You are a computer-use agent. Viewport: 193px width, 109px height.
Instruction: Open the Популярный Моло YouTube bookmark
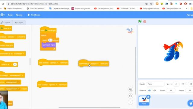[x=150, y=8]
